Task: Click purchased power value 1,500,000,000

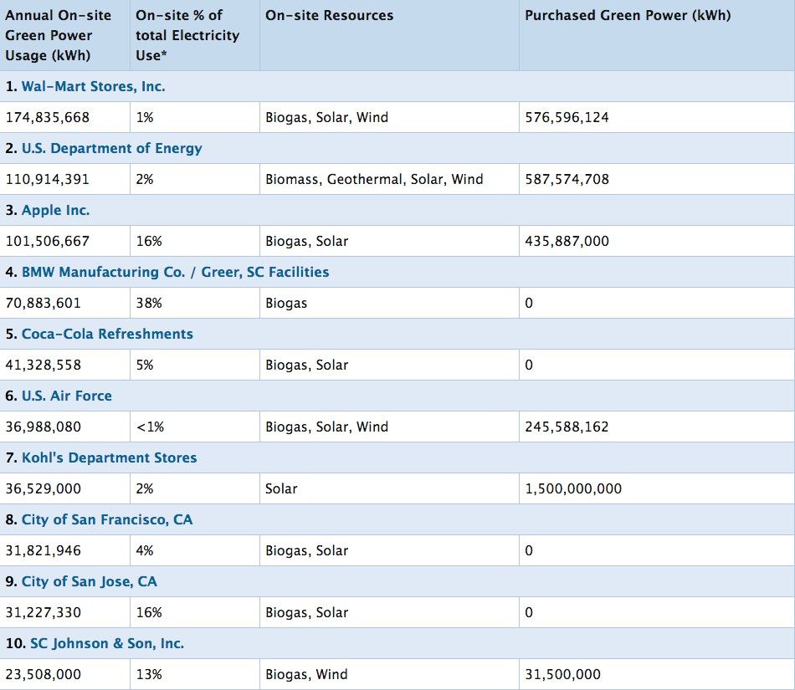Action: (573, 488)
